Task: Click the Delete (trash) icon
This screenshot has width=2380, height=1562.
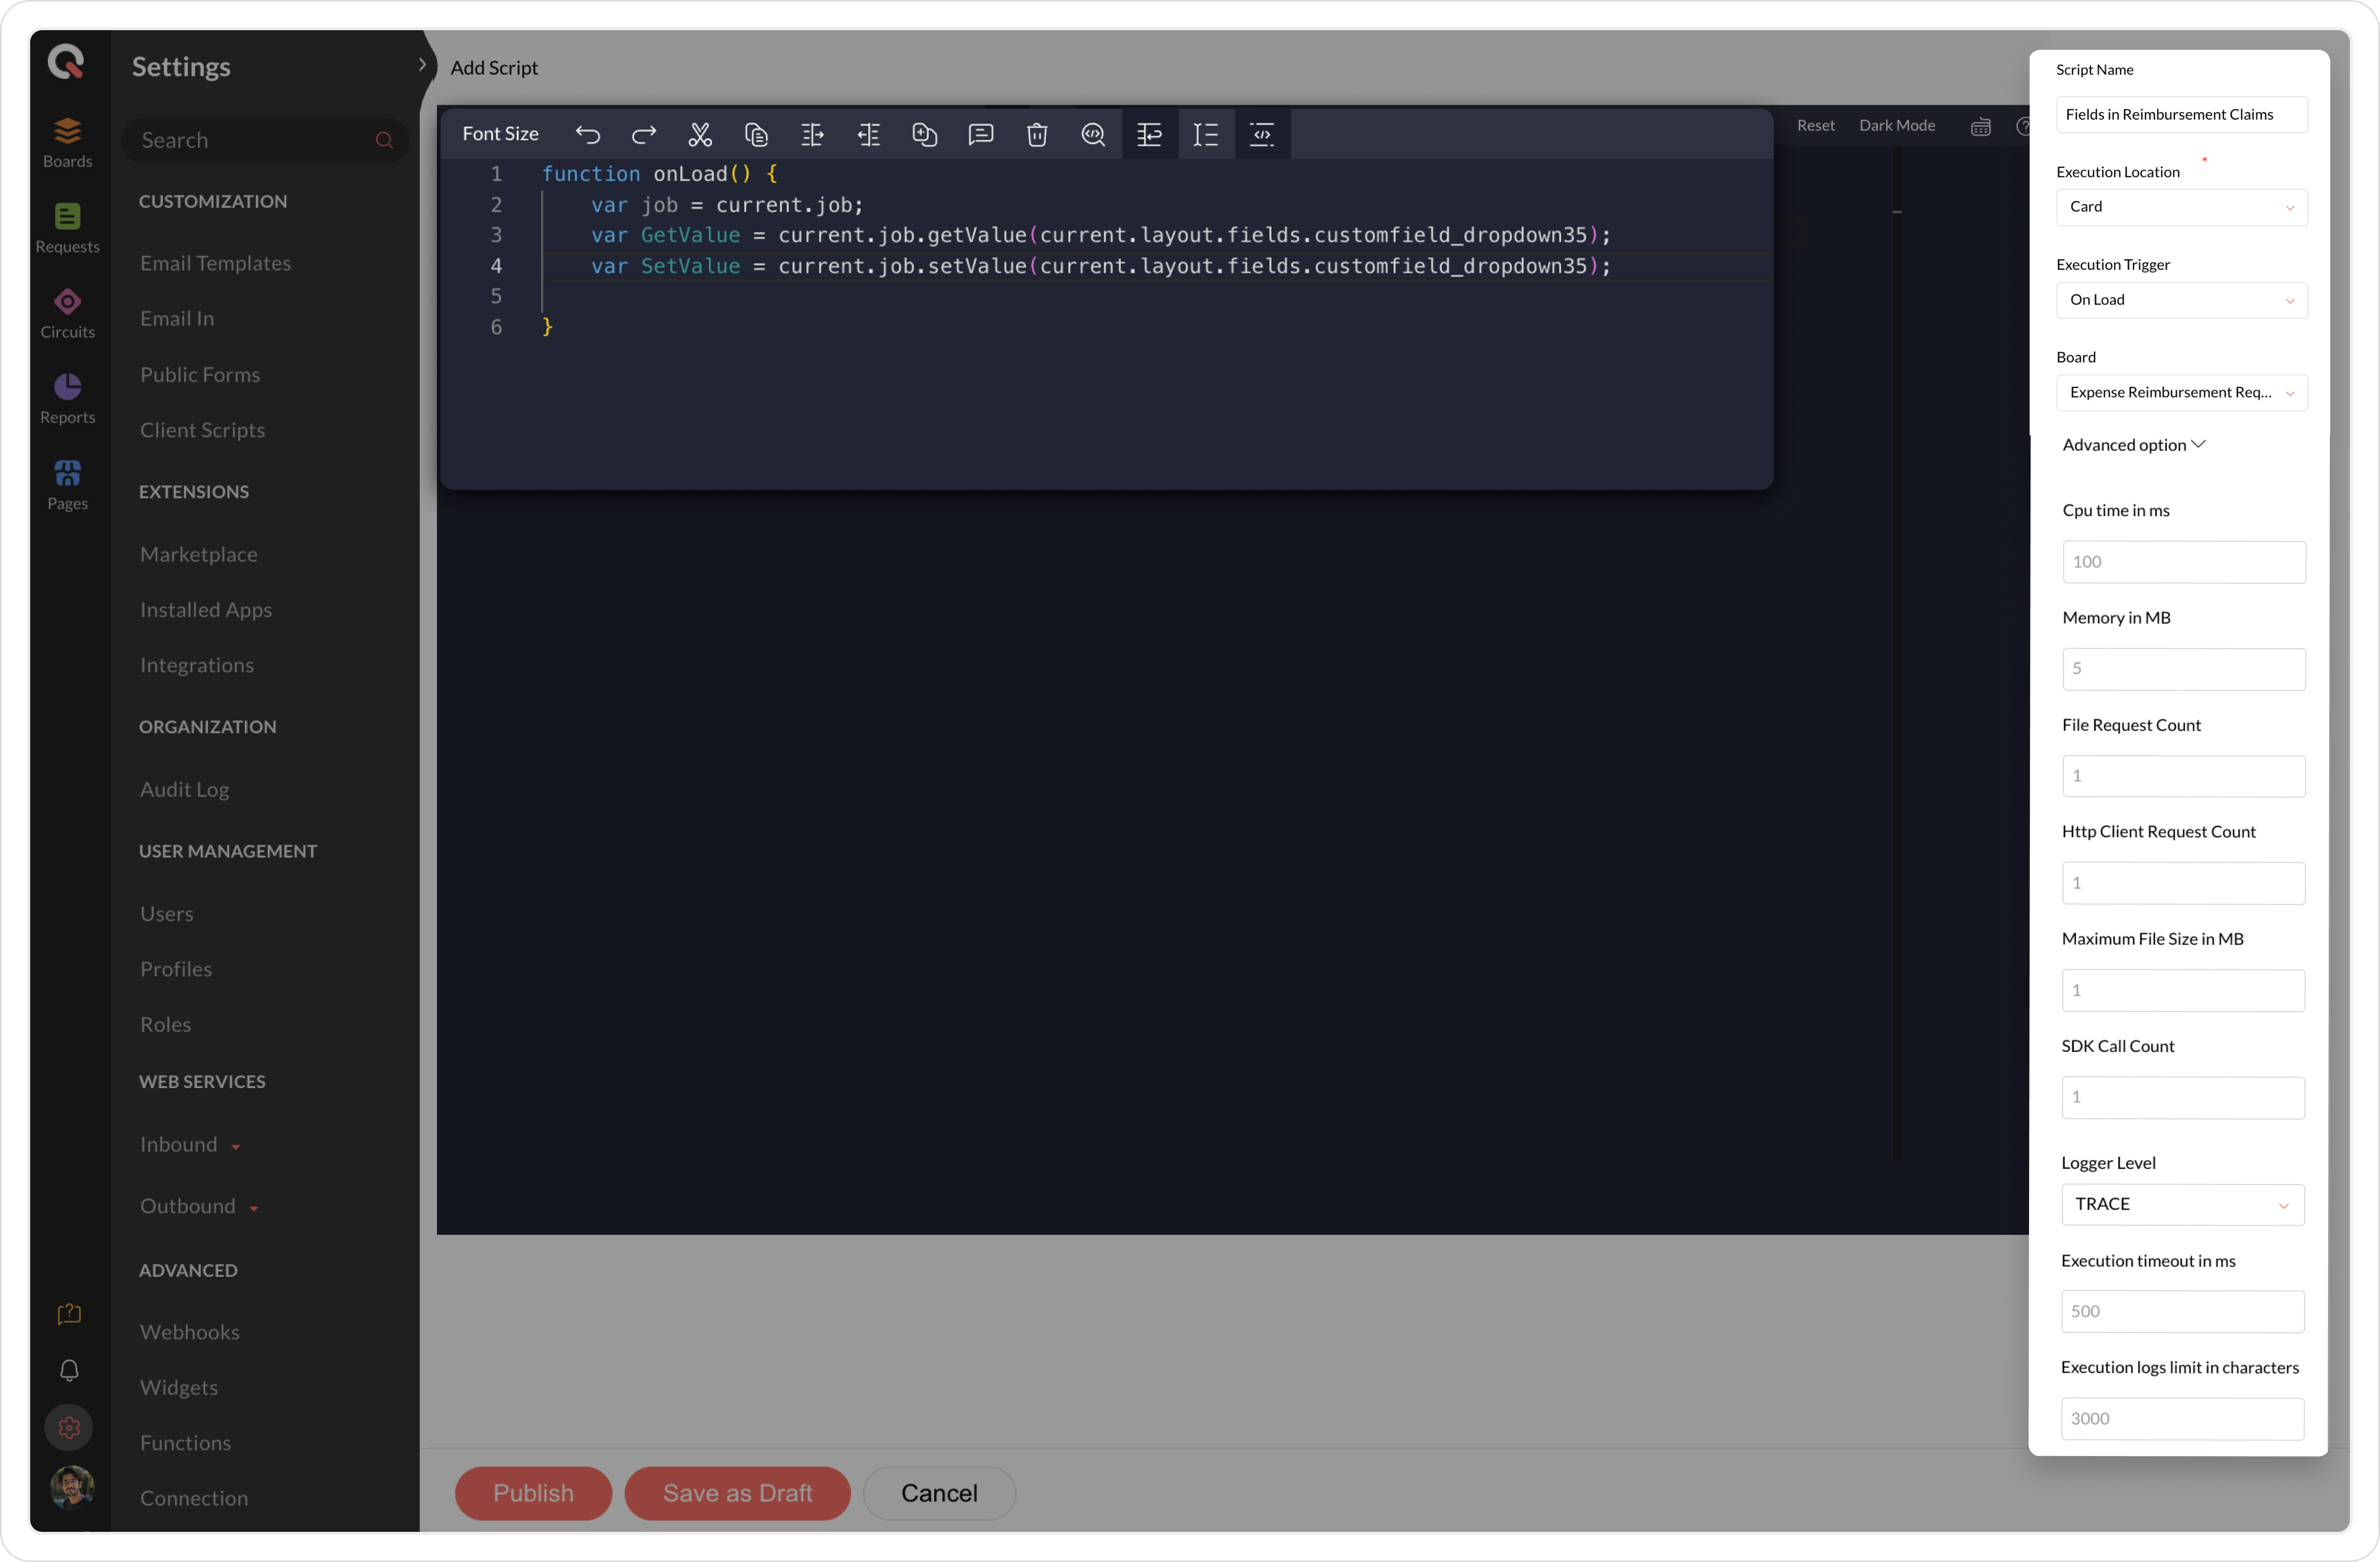Action: [1037, 134]
